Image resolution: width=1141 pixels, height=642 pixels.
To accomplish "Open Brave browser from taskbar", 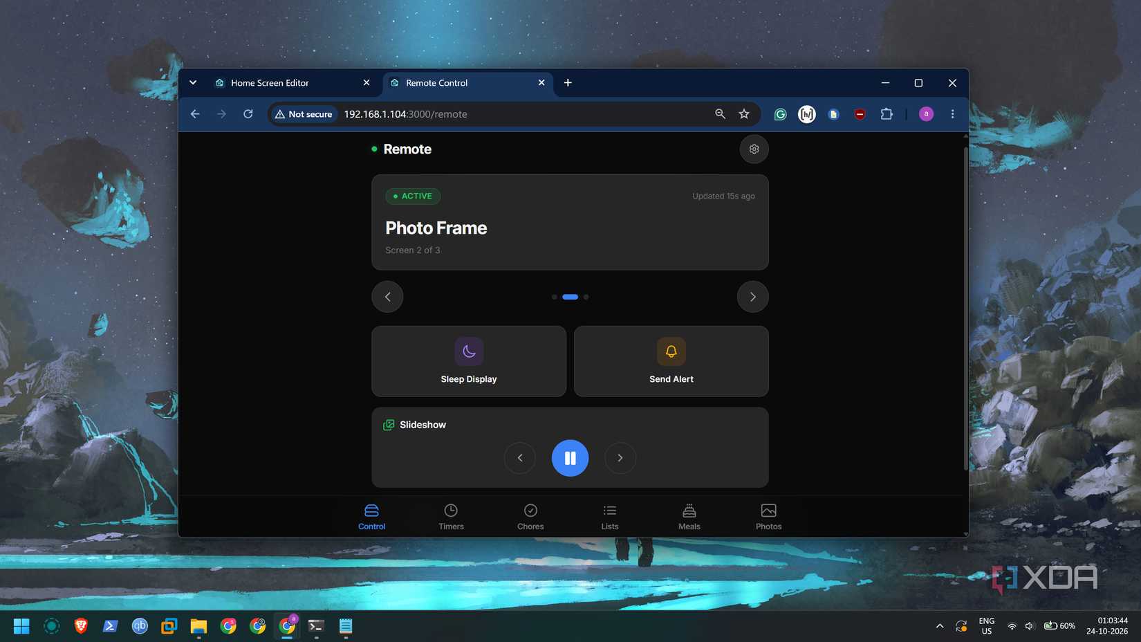I will 81,626.
